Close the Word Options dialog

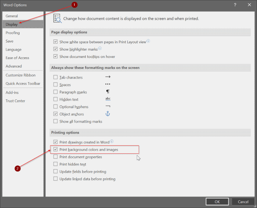249,5
